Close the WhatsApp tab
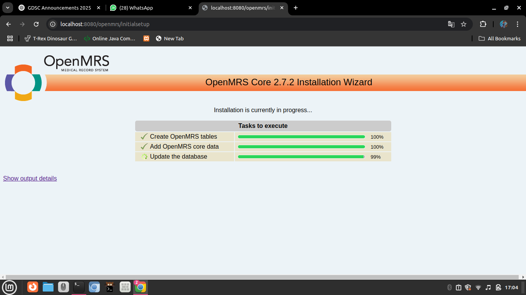The height and width of the screenshot is (295, 526). [190, 8]
